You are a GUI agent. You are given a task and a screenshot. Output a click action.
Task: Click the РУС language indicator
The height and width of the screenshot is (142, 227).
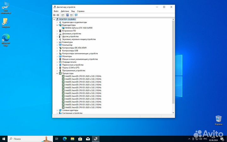coord(205,139)
